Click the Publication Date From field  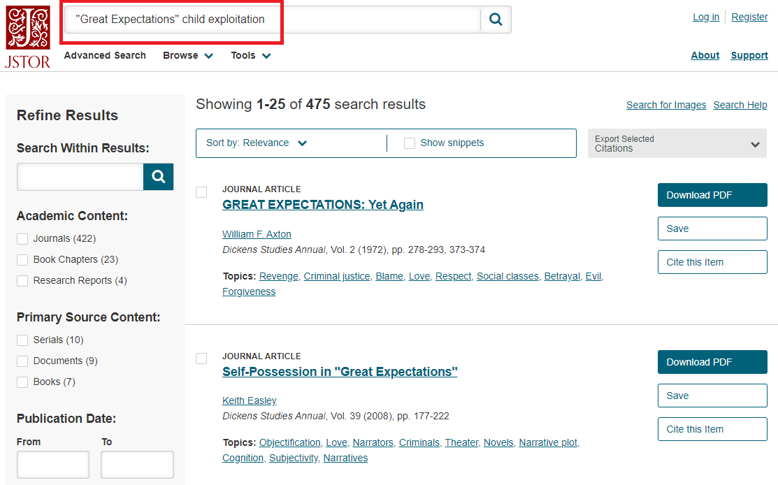[x=53, y=464]
